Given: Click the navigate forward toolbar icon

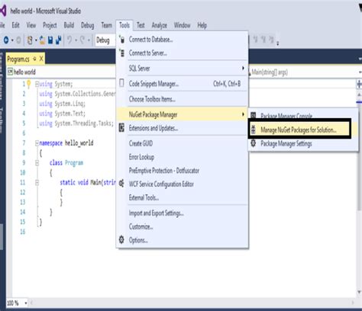Looking at the screenshot, I should [18, 40].
